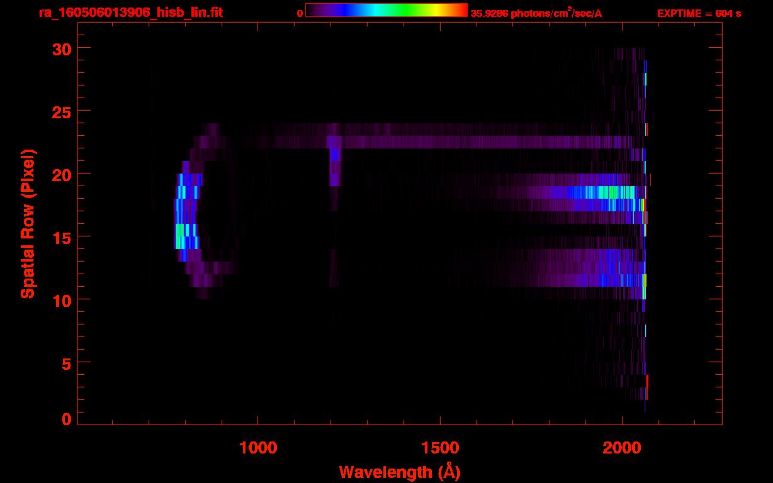The image size is (773, 483).
Task: Click the y-axis tick label 5
Action: point(65,363)
